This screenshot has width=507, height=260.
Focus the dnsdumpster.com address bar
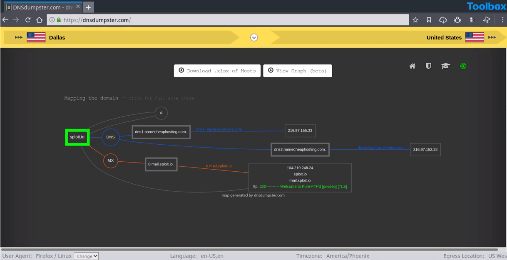228,20
